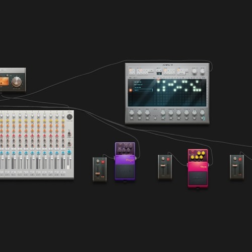Click the round black speaker dial on mixer master
The image size is (252, 252).
coord(70,117)
